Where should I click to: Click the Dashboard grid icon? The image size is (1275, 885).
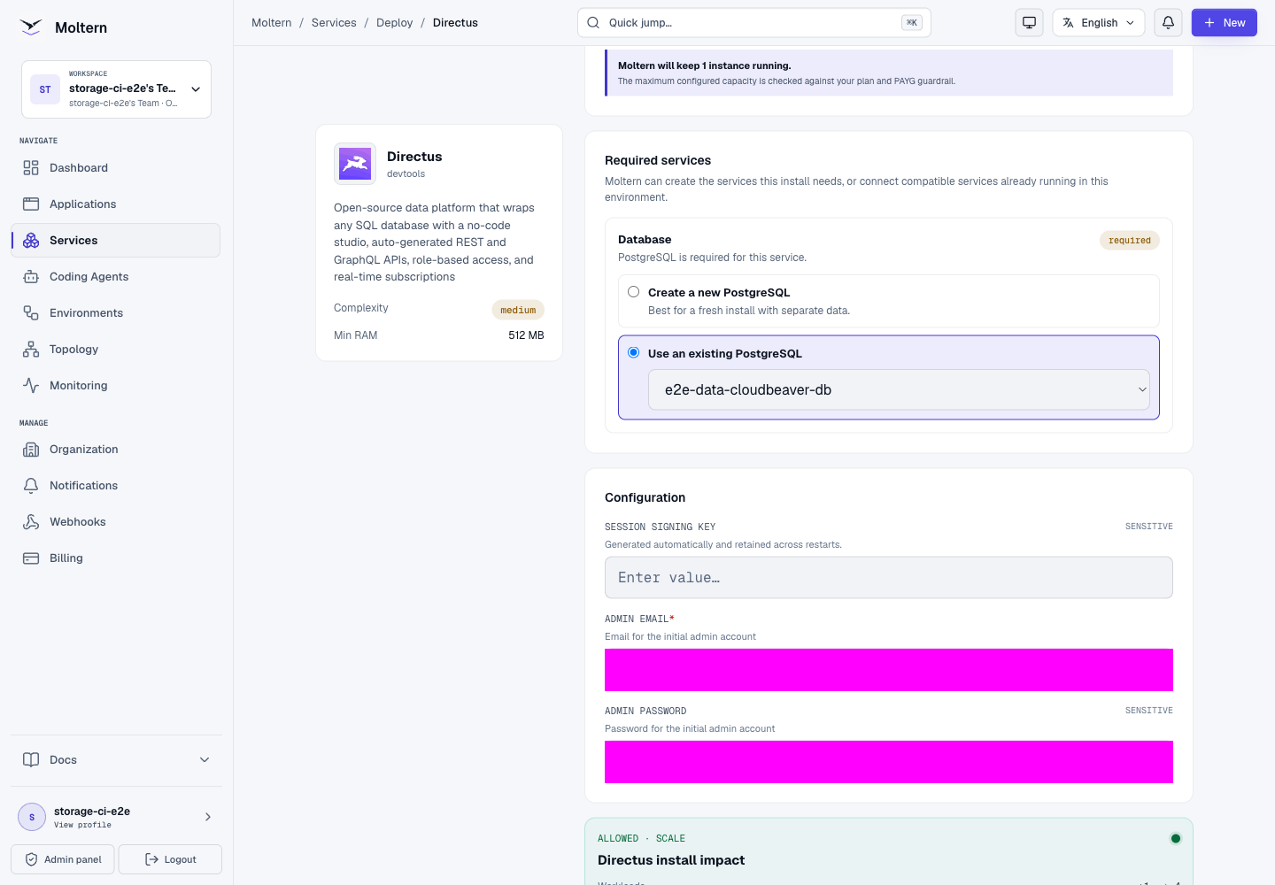(31, 168)
